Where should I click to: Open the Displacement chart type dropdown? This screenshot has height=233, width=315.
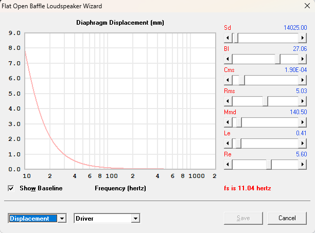62,219
